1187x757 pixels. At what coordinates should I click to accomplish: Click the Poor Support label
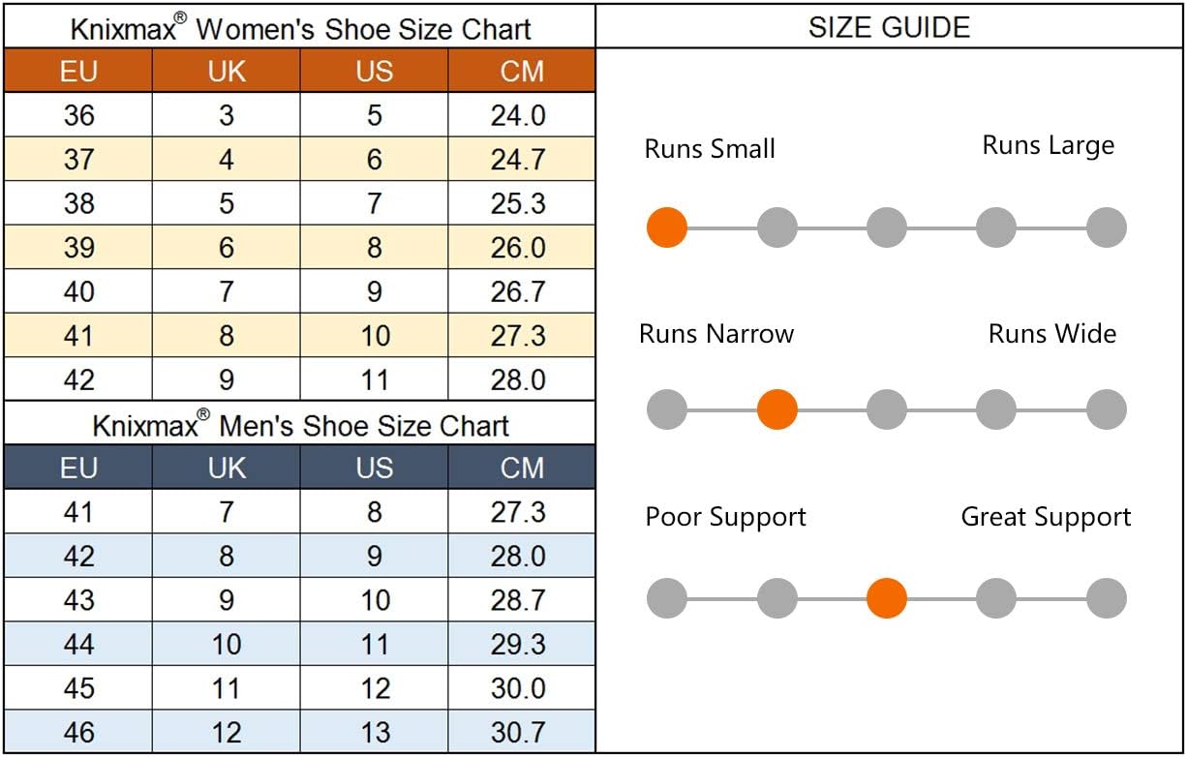(725, 517)
